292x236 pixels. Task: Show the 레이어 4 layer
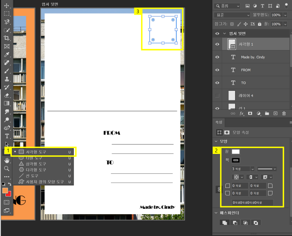coord(217,96)
